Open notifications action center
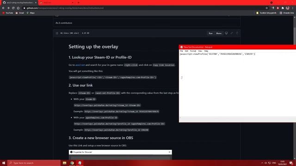The height and width of the screenshot is (166, 296). point(291,163)
